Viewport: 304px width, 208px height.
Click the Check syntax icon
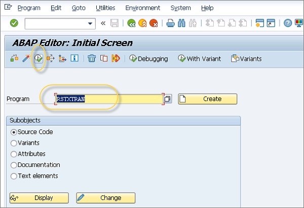coord(14,58)
